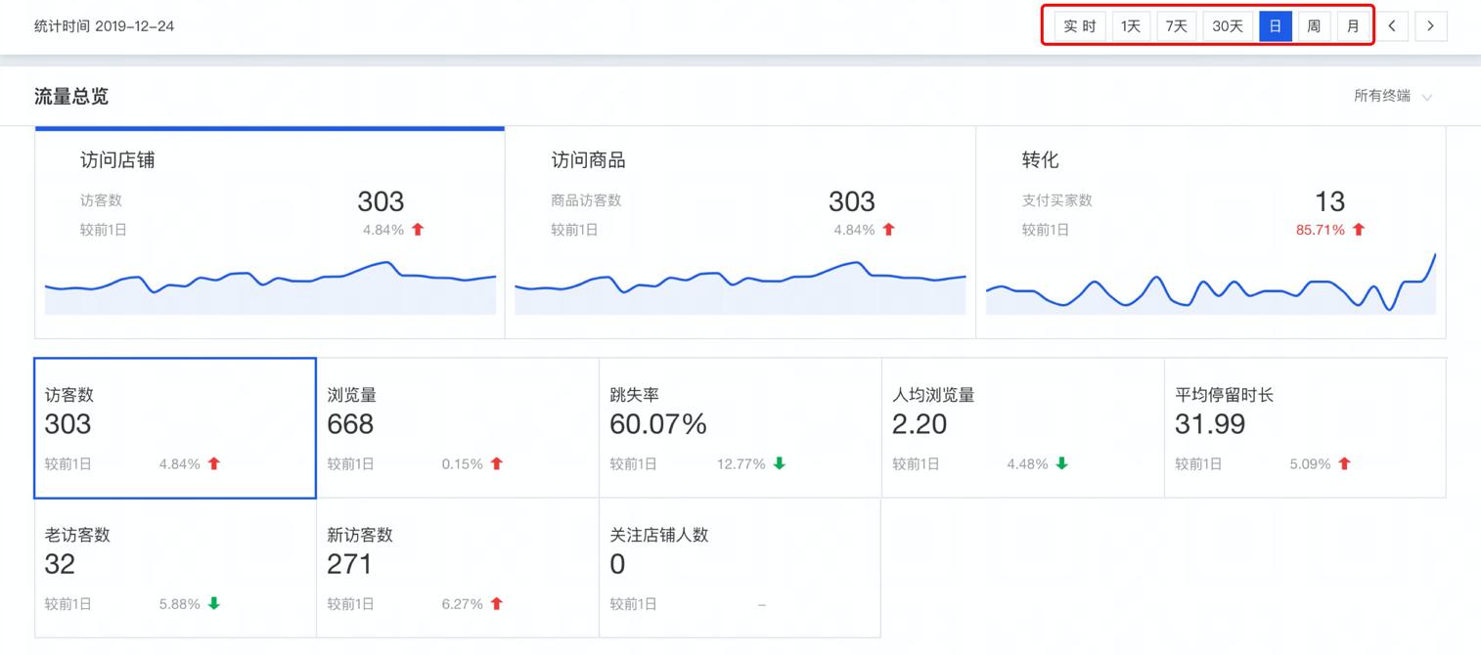Click the red arrow on 新访客数 card
This screenshot has height=655, width=1481.
pos(498,604)
